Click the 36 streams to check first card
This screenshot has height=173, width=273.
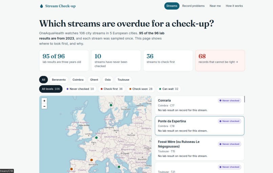click(x=168, y=61)
